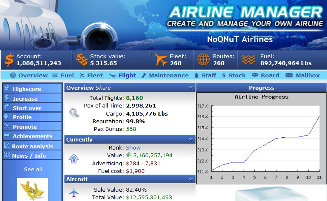Click the magnifying glass icon in Overview
The image size is (327, 201).
click(x=74, y=113)
